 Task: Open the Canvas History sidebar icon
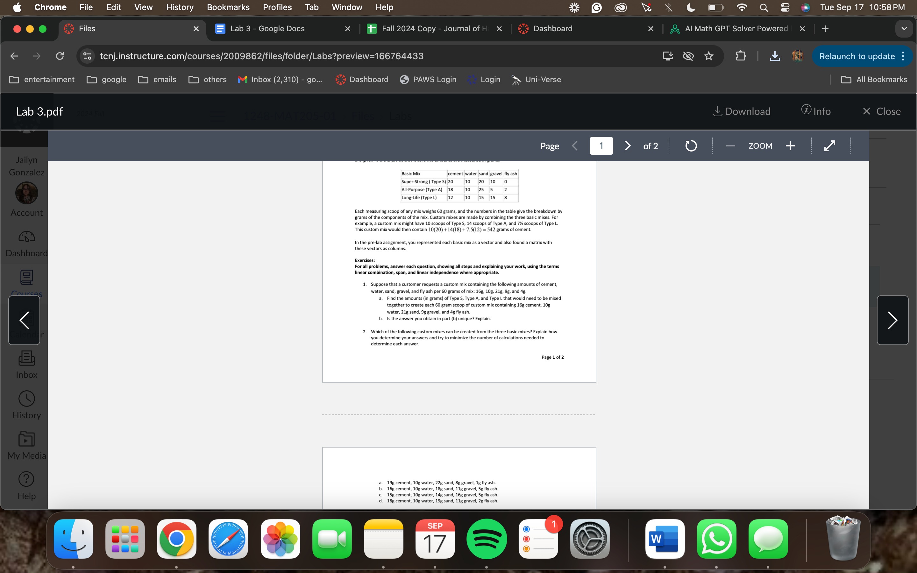pyautogui.click(x=26, y=405)
